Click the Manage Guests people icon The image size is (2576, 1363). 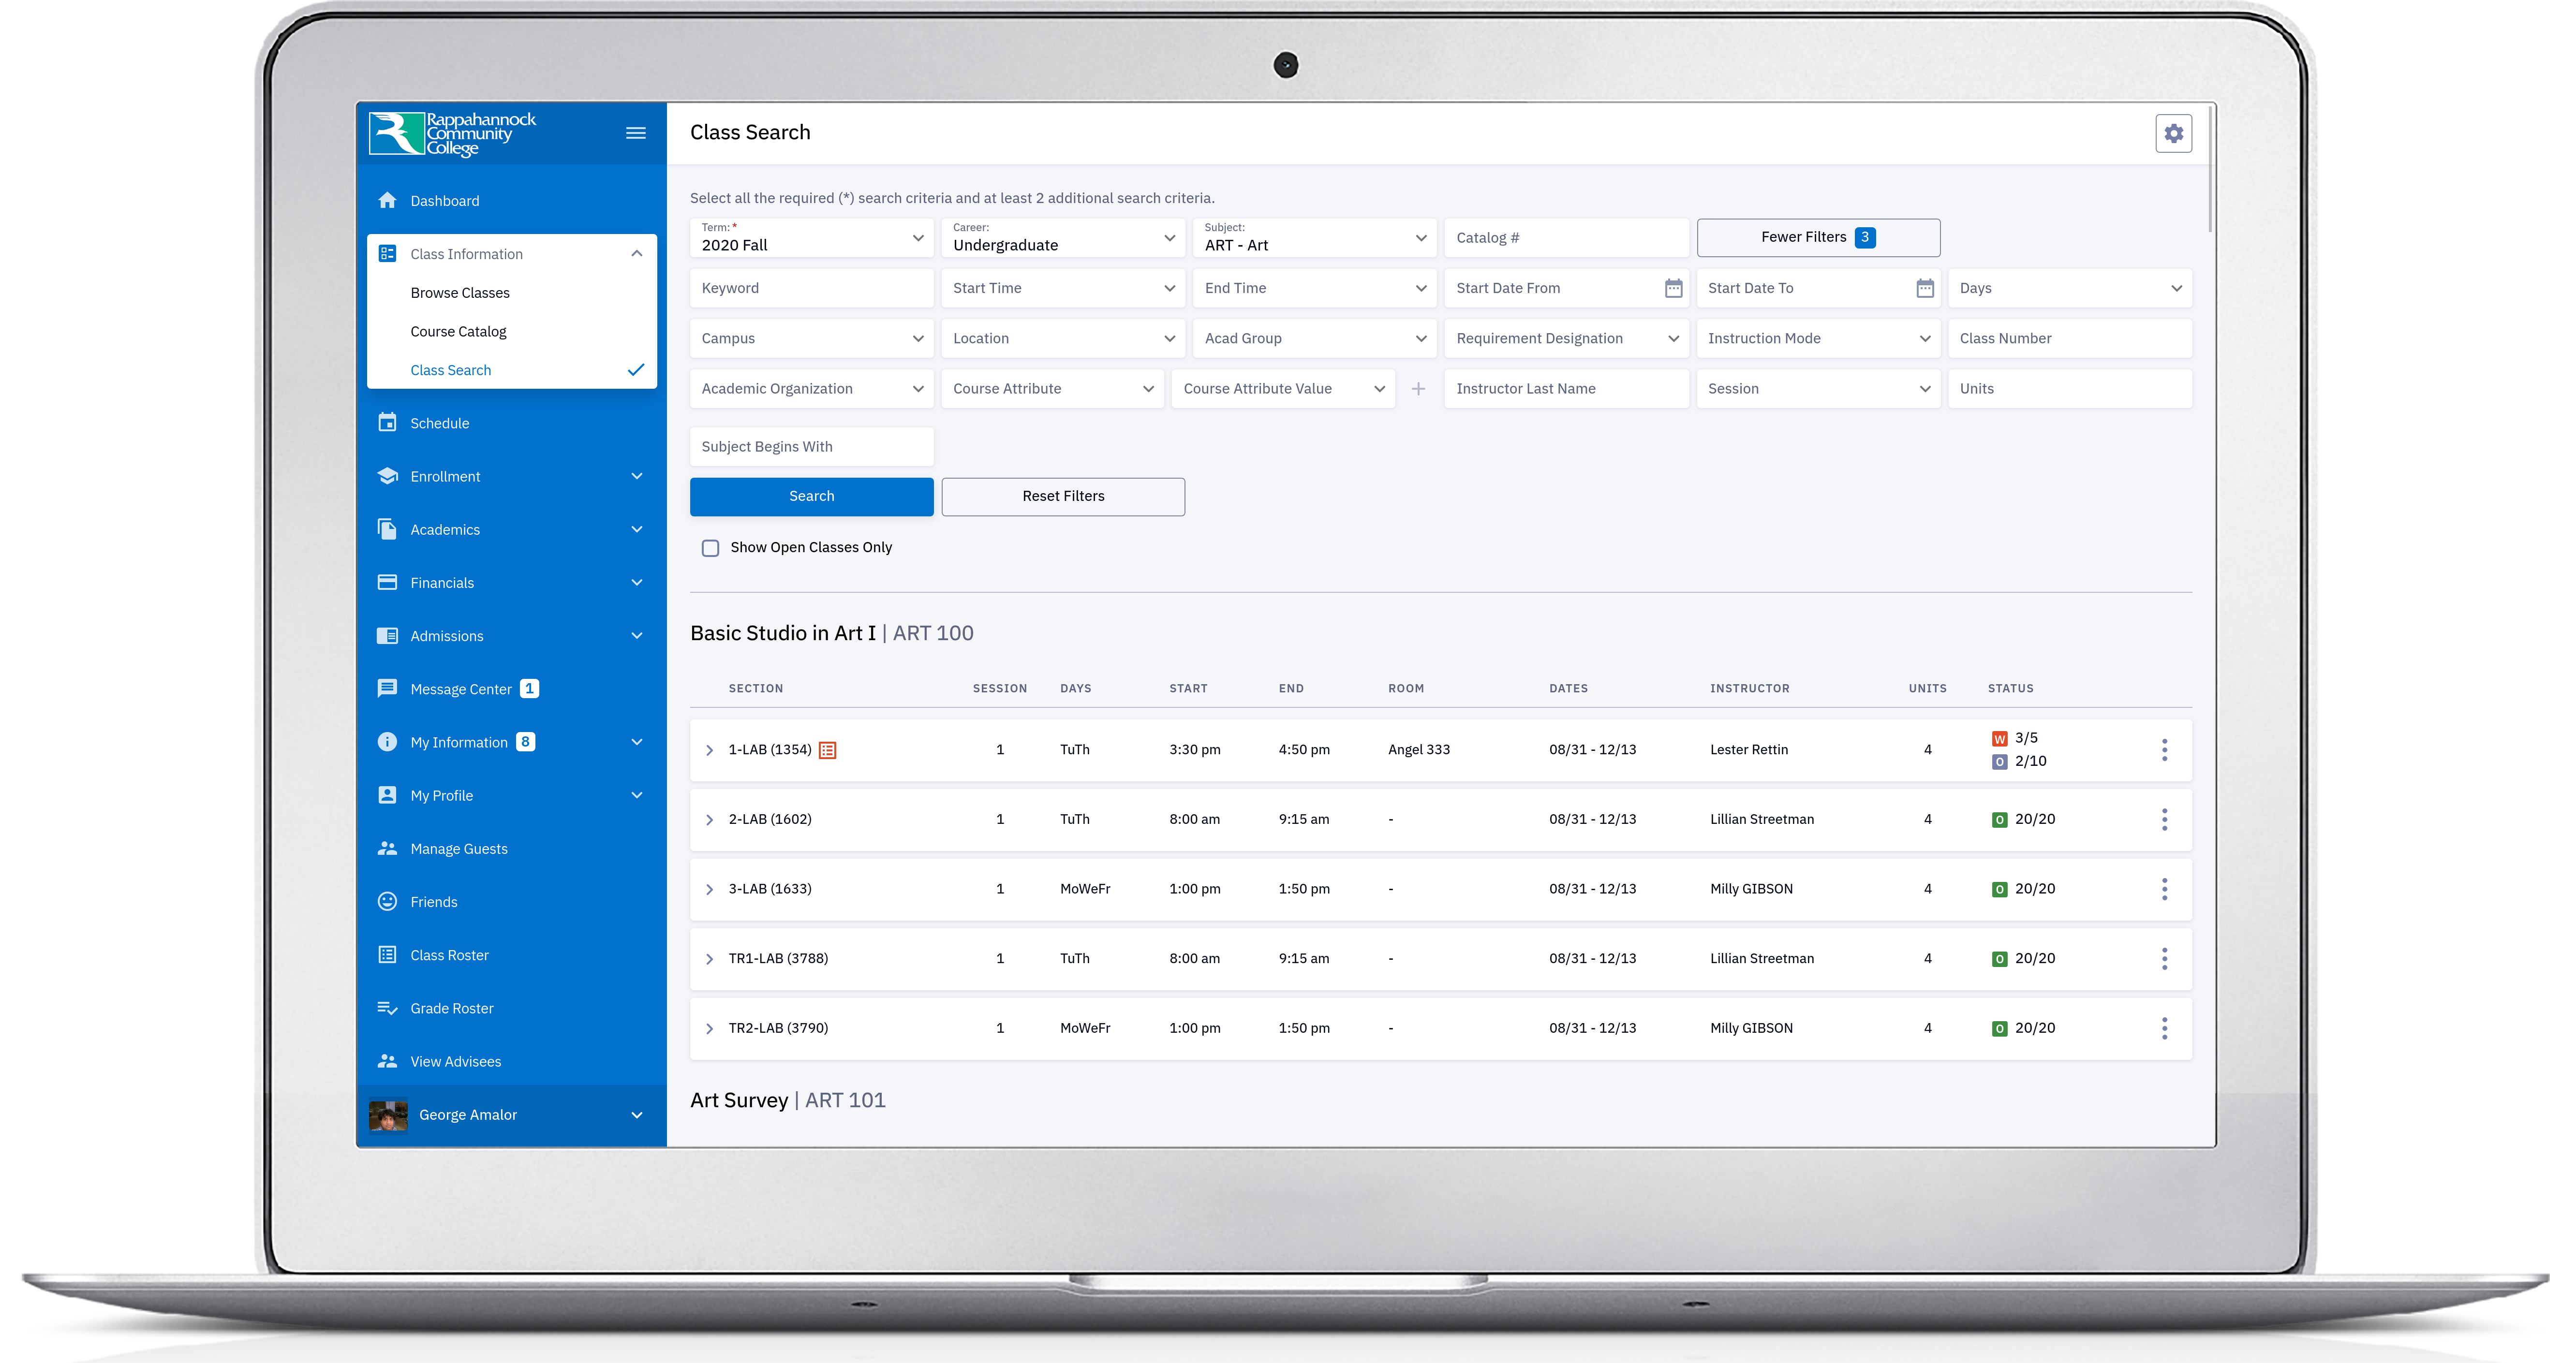pyautogui.click(x=388, y=848)
